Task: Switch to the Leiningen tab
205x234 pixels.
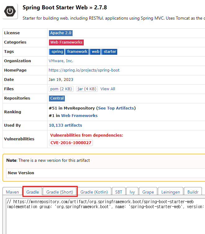Action: click(171, 192)
